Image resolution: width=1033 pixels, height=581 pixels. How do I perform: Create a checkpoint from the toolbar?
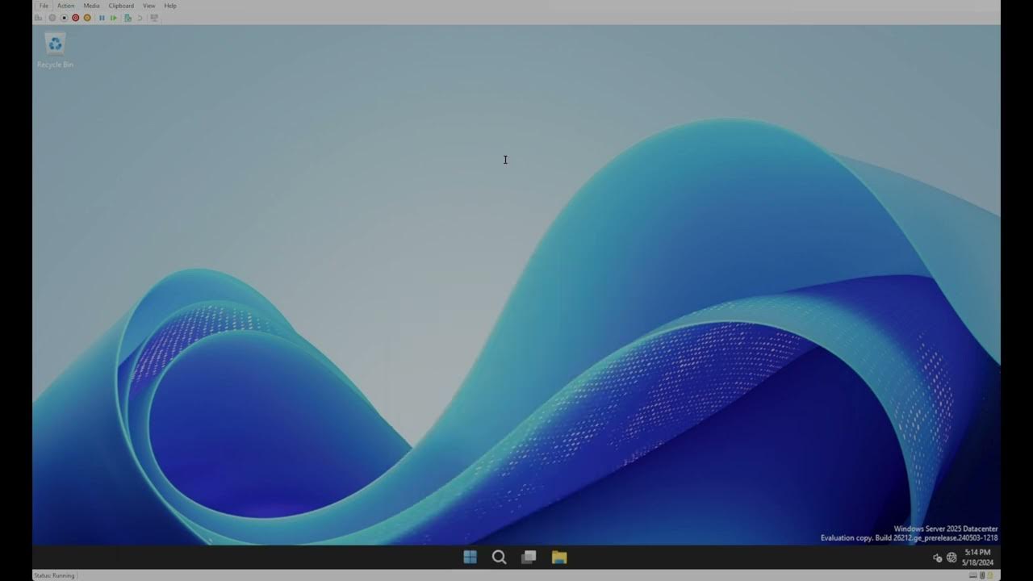click(128, 18)
